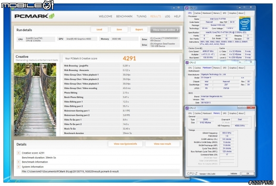Select Graphics tab in top CPU-Z window
276x186 pixels.
233,13
